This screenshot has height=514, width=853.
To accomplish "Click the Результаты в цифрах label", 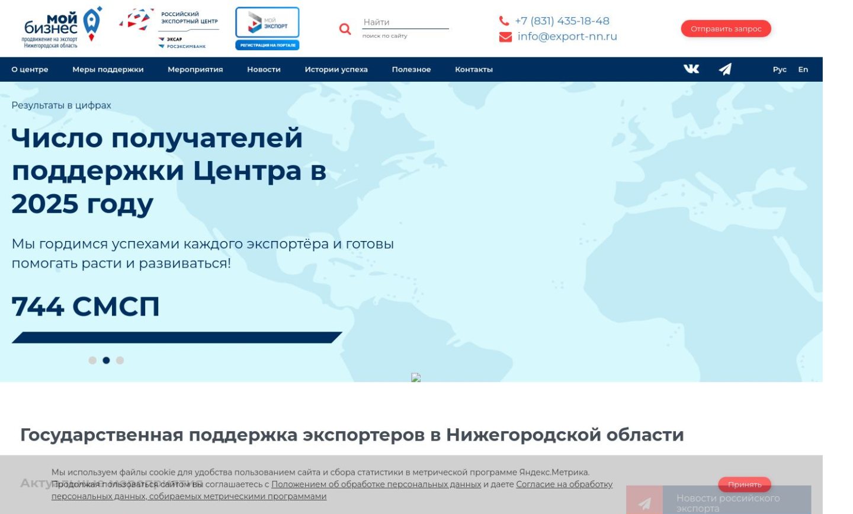I will click(61, 105).
